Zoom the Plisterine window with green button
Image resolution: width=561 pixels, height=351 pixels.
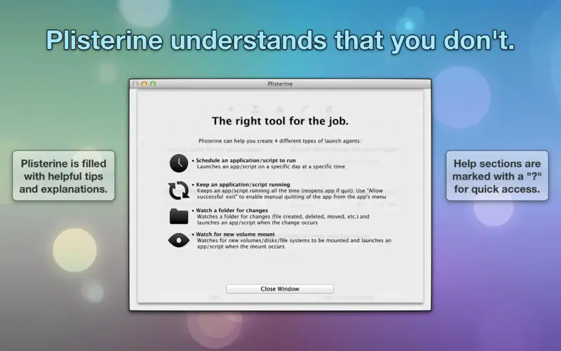click(x=153, y=84)
